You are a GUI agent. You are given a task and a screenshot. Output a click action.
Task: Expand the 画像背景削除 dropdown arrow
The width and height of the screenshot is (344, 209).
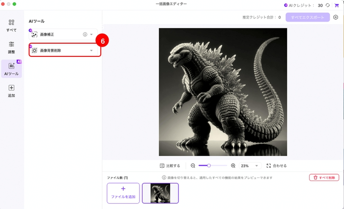tap(91, 51)
